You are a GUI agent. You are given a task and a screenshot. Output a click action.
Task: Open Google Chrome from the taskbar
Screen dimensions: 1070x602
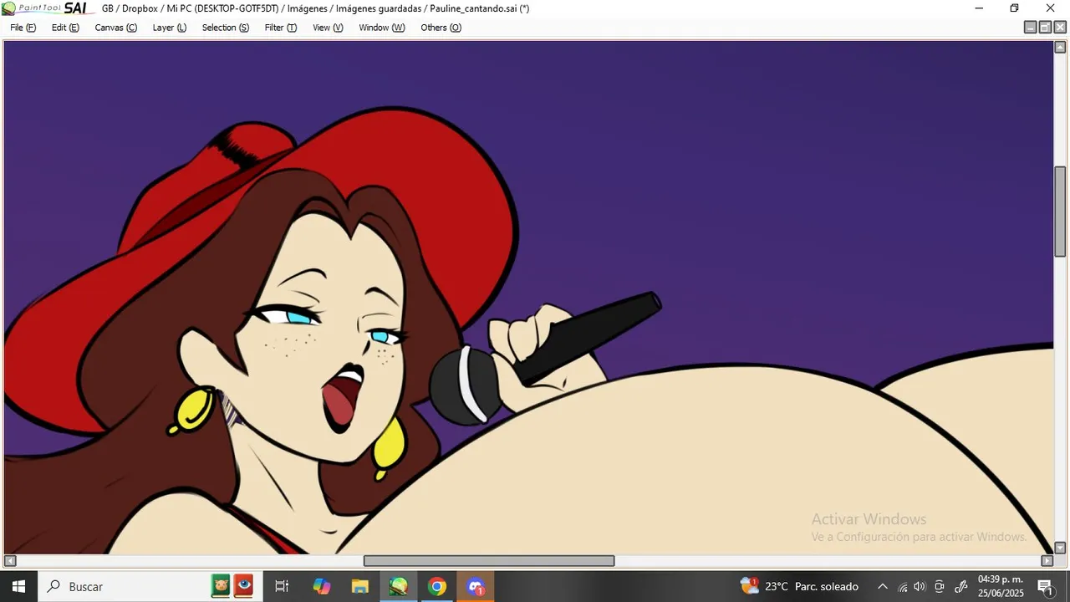pyautogui.click(x=436, y=586)
